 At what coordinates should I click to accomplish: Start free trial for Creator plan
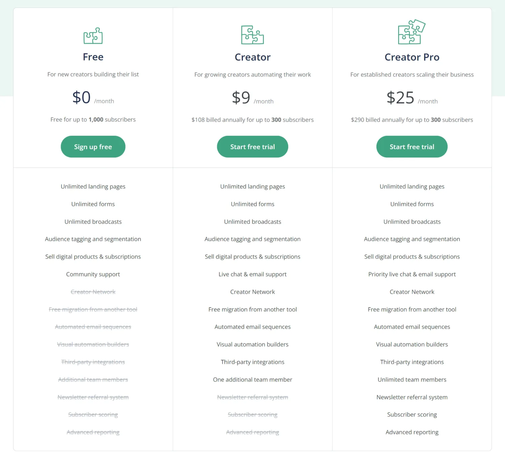[x=252, y=147]
